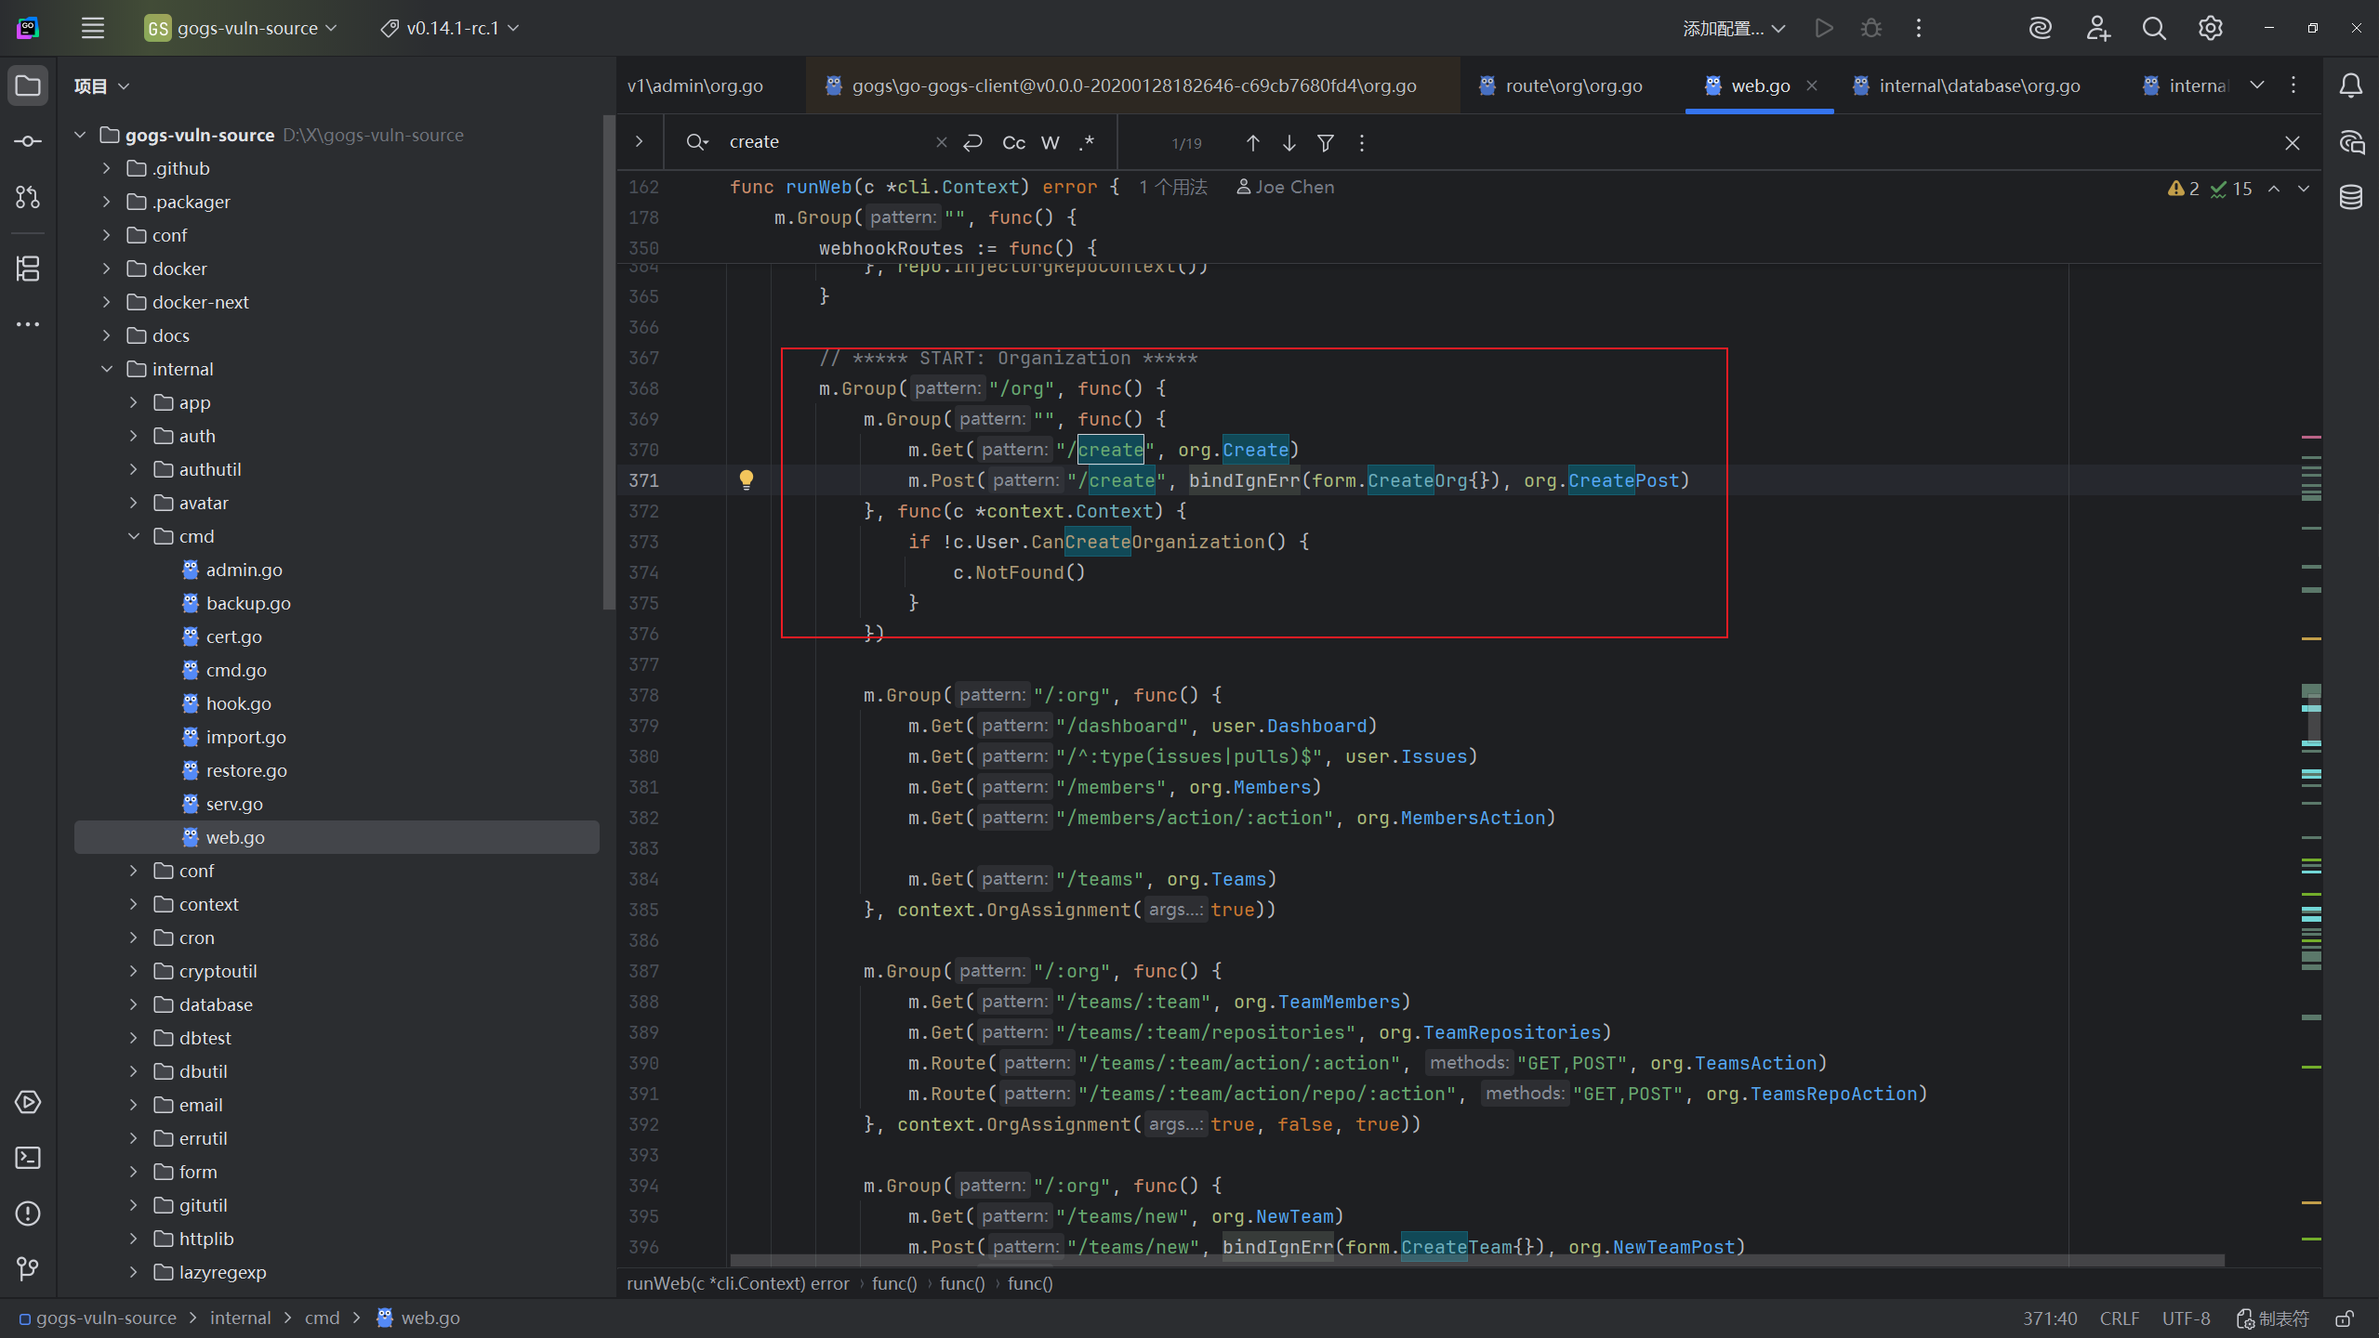Toggle Regex option in search bar
Image resolution: width=2379 pixels, height=1338 pixels.
[1087, 142]
